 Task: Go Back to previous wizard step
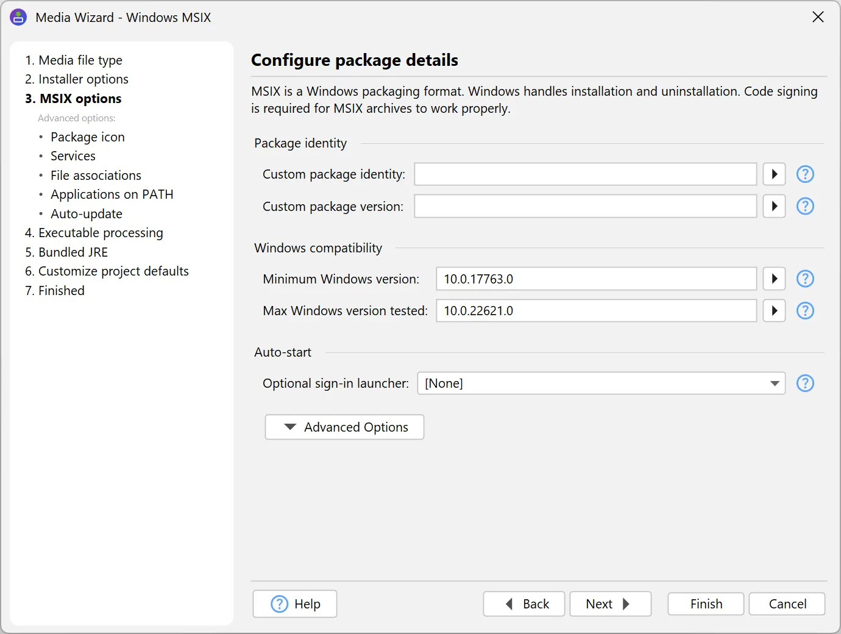click(x=524, y=604)
